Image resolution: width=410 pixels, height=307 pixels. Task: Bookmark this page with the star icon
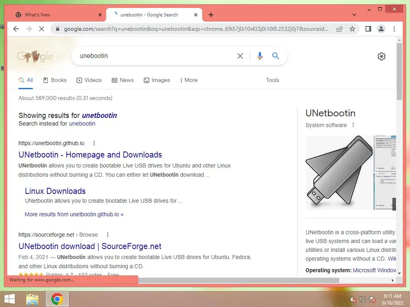(352, 29)
